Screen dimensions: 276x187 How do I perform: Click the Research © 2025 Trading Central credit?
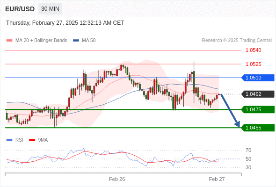(237, 41)
